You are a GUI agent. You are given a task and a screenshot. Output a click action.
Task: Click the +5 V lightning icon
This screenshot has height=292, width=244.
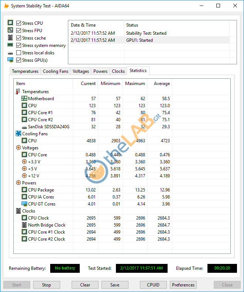[24, 169]
